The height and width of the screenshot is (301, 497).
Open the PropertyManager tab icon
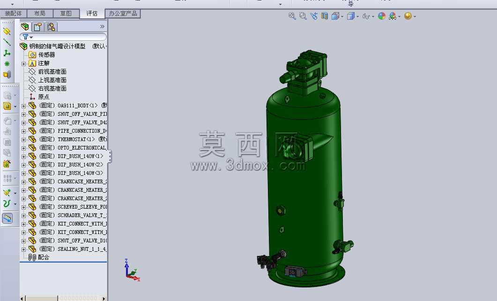tap(38, 27)
